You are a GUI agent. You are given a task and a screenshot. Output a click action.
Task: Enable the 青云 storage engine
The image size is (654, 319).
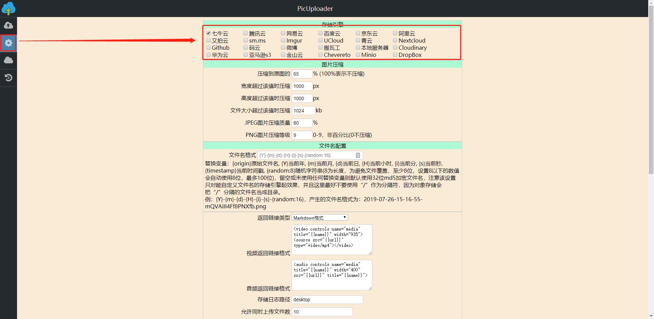point(358,41)
